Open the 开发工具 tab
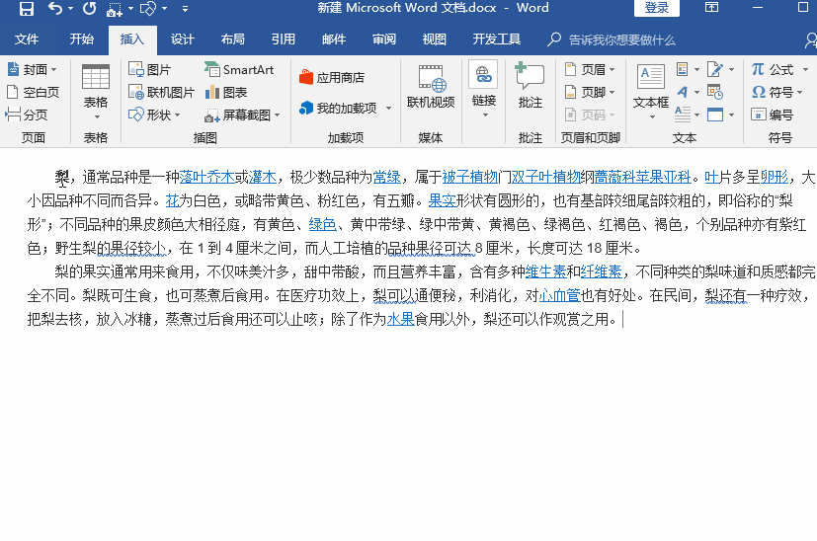Image resolution: width=817 pixels, height=541 pixels. pos(497,39)
